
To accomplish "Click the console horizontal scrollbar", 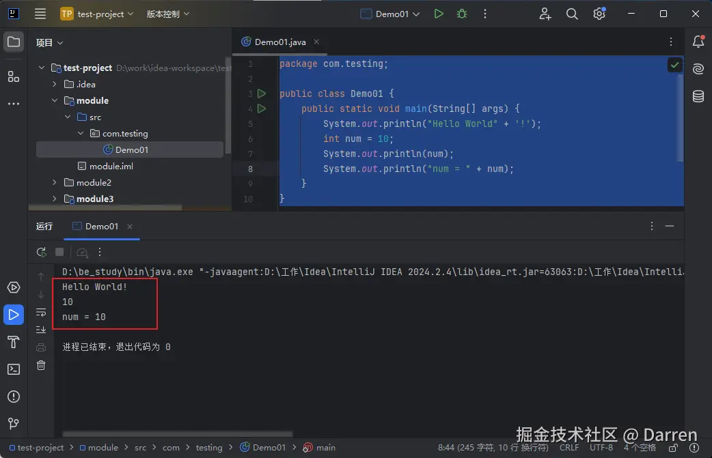I will click(x=178, y=434).
